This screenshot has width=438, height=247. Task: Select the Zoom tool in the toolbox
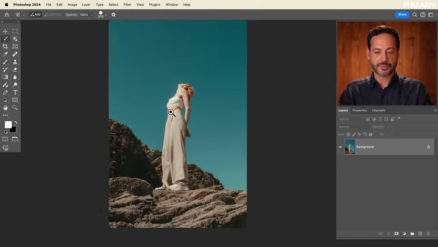tap(15, 107)
